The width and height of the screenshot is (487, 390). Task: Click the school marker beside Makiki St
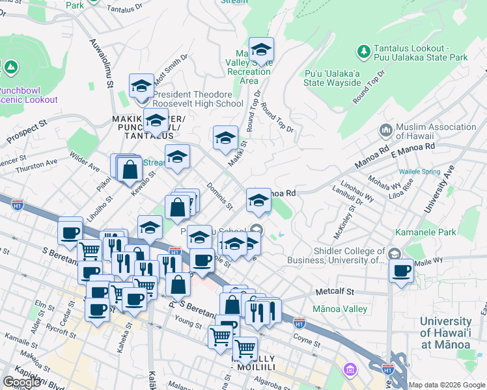point(225,138)
